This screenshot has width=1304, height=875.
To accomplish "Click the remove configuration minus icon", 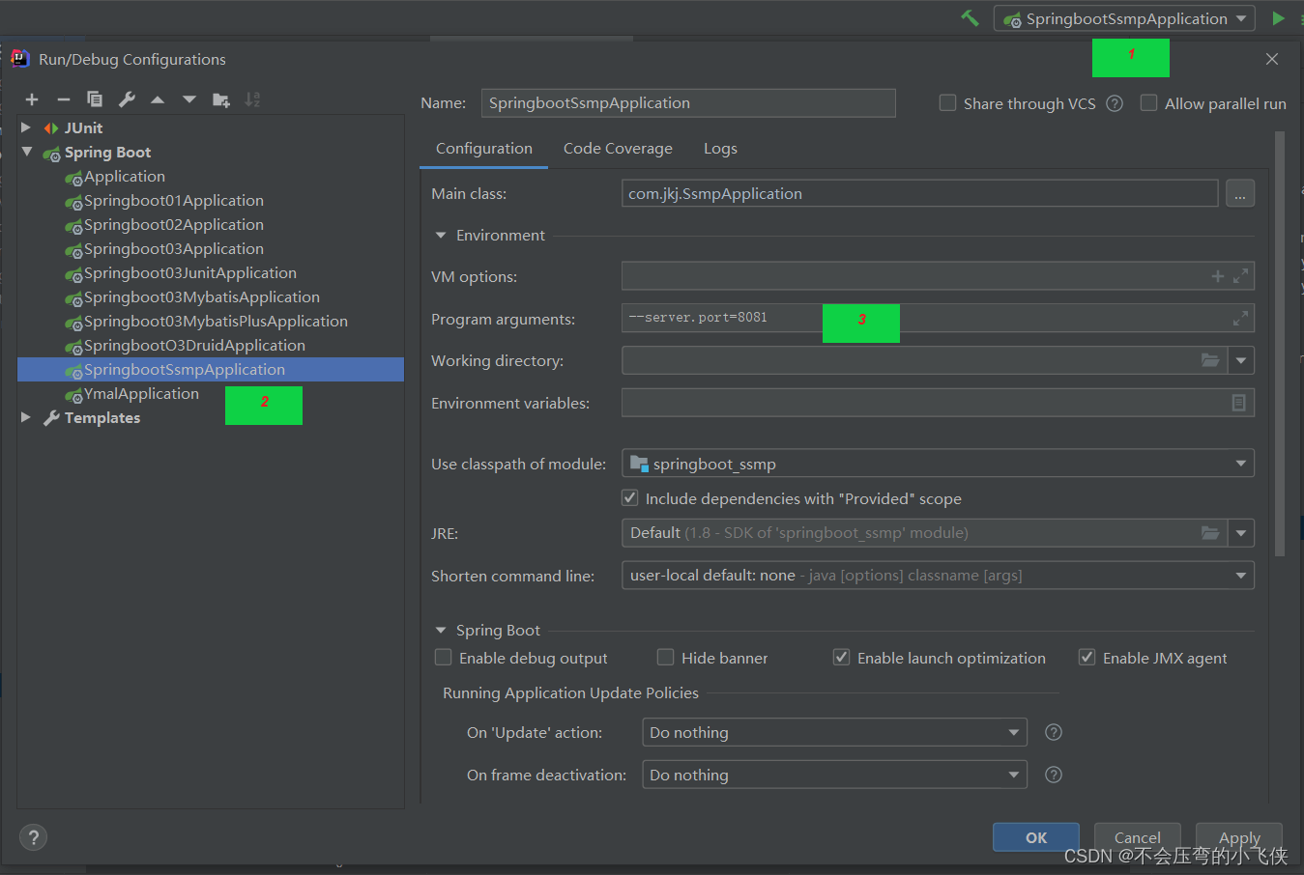I will pos(64,99).
